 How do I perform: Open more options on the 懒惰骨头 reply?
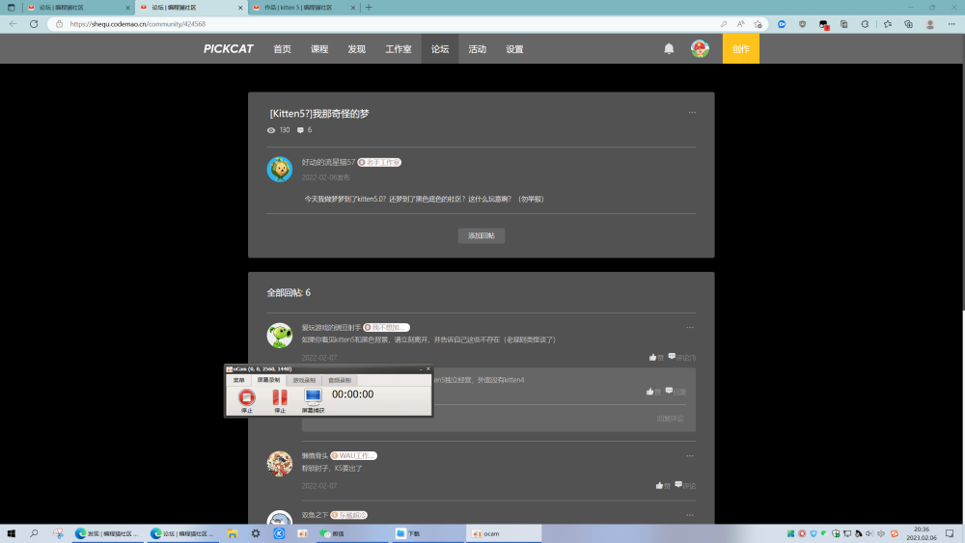pos(690,456)
